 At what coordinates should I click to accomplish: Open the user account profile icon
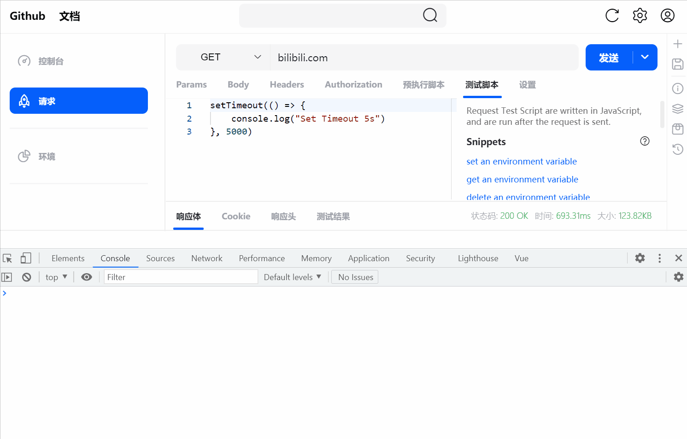tap(668, 16)
